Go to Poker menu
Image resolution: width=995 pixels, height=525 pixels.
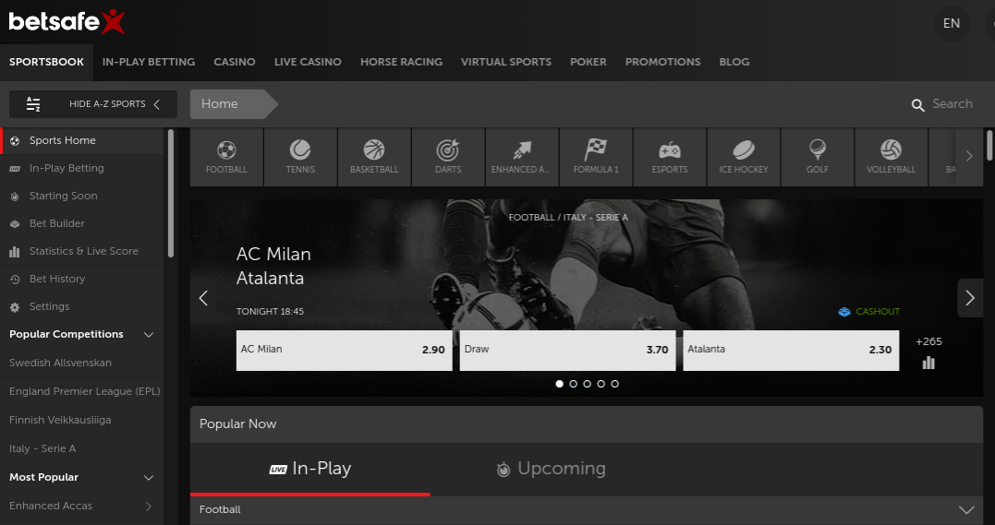(589, 62)
